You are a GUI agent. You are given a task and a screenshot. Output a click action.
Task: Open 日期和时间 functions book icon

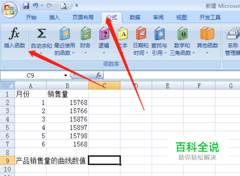pos(141,34)
